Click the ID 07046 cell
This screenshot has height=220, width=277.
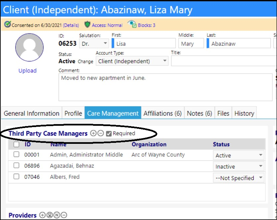[x=32, y=177]
